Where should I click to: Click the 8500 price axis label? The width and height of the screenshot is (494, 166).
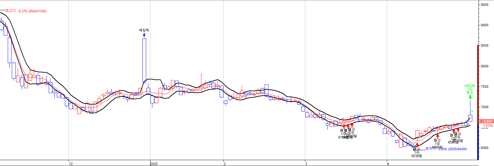click(x=485, y=45)
